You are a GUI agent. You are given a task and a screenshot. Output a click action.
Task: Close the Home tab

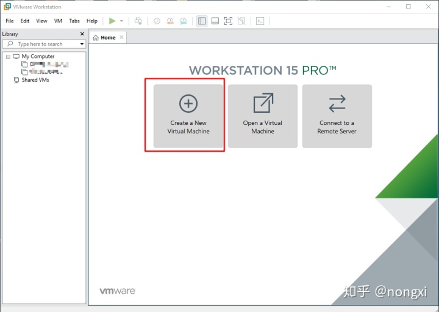tap(121, 37)
